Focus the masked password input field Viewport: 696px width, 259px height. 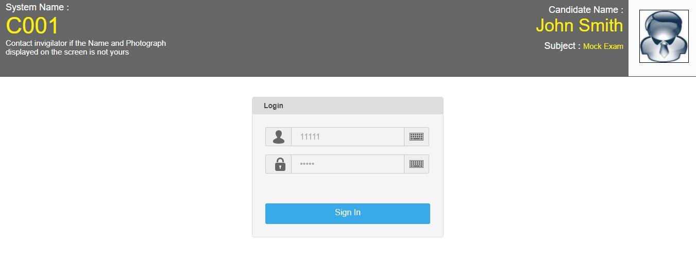click(348, 164)
